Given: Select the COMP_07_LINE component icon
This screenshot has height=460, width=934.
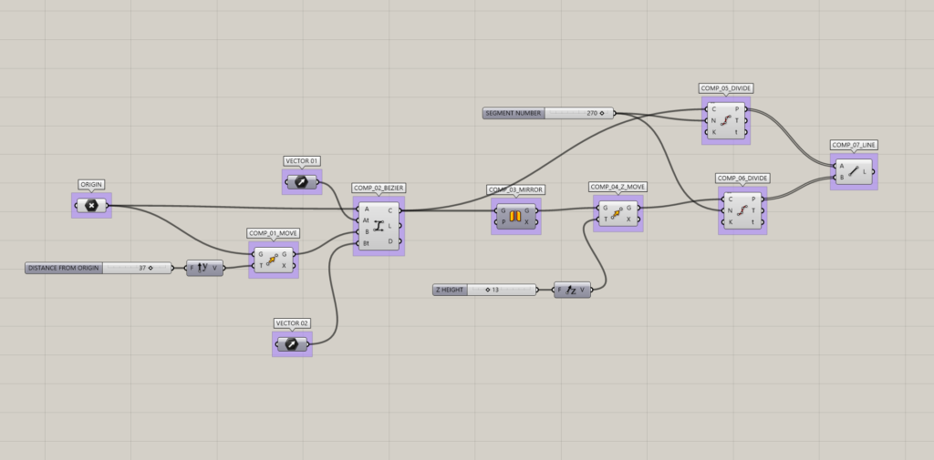Looking at the screenshot, I should [x=853, y=171].
